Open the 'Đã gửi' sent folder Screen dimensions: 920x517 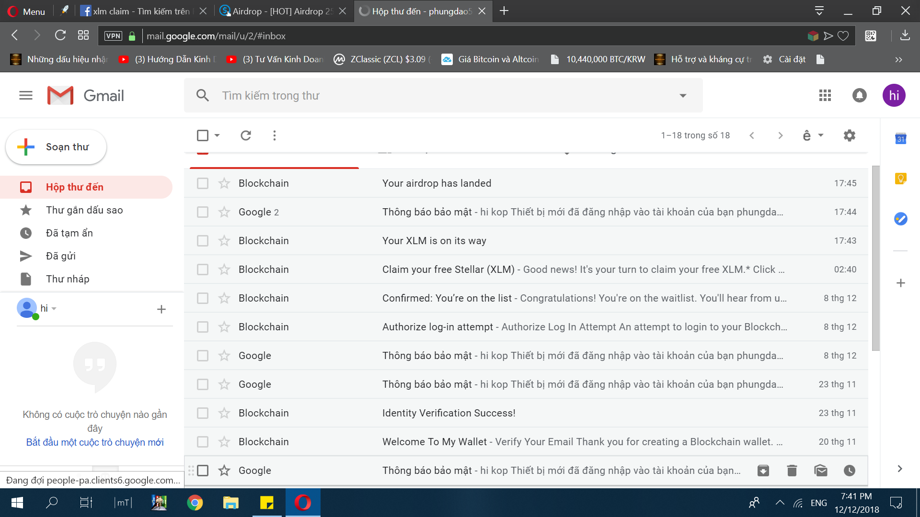pyautogui.click(x=61, y=256)
